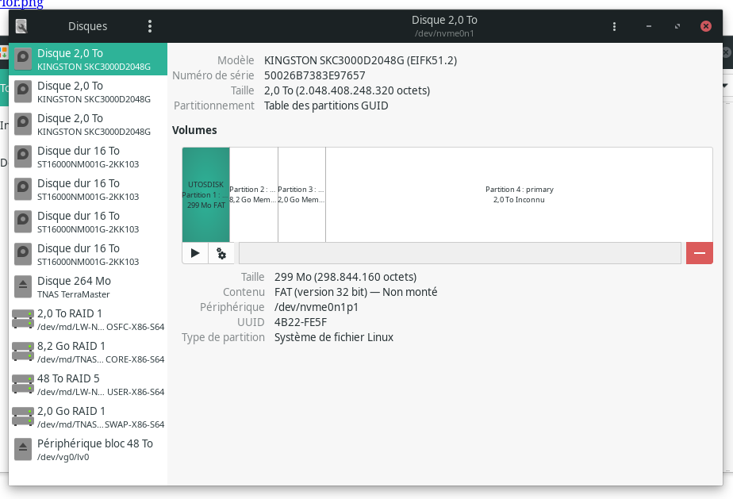Screen dimensions: 733x499
Task: Select the first Disque dur 16 To drive
Action: (87, 157)
